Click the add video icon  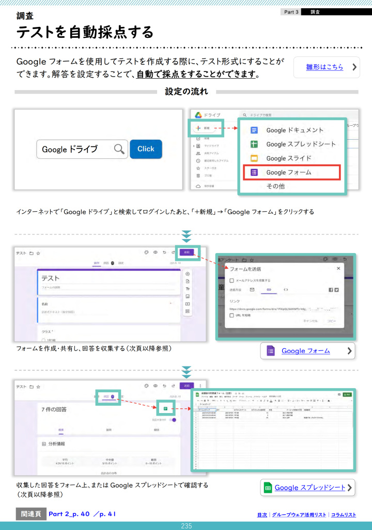188,304
